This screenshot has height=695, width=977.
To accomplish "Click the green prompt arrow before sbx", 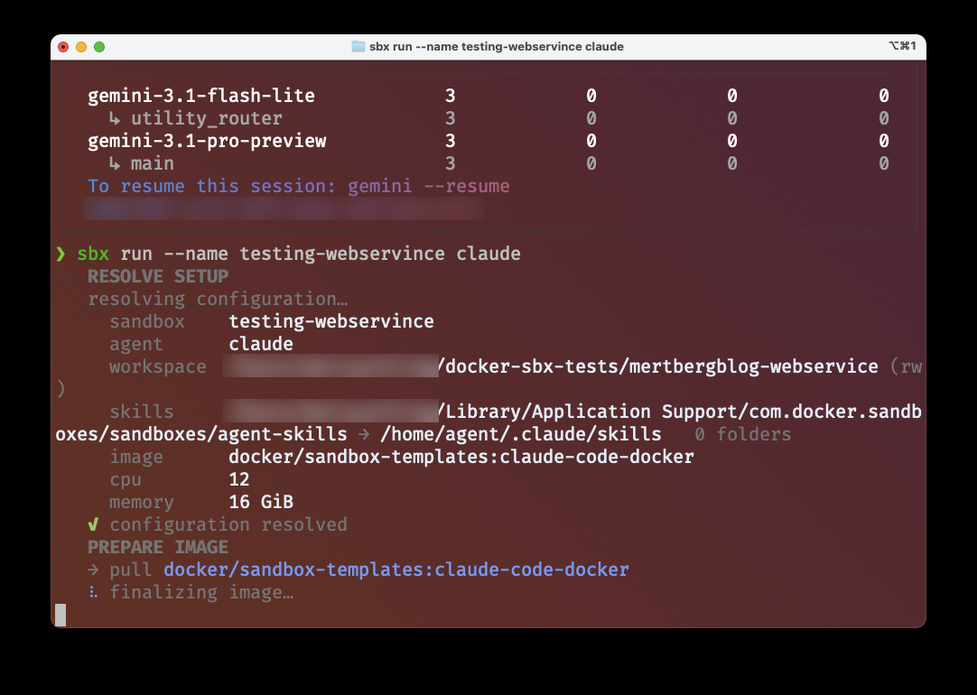I will coord(60,254).
